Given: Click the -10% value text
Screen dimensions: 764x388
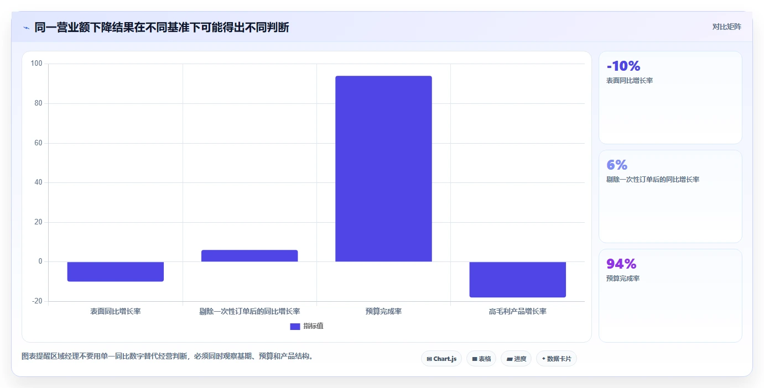Looking at the screenshot, I should (623, 66).
